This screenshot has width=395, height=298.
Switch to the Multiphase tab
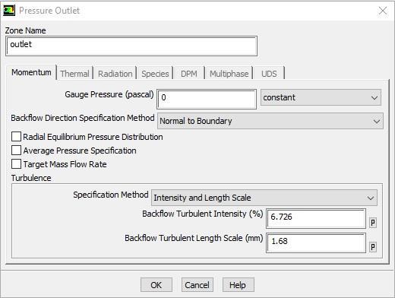229,74
